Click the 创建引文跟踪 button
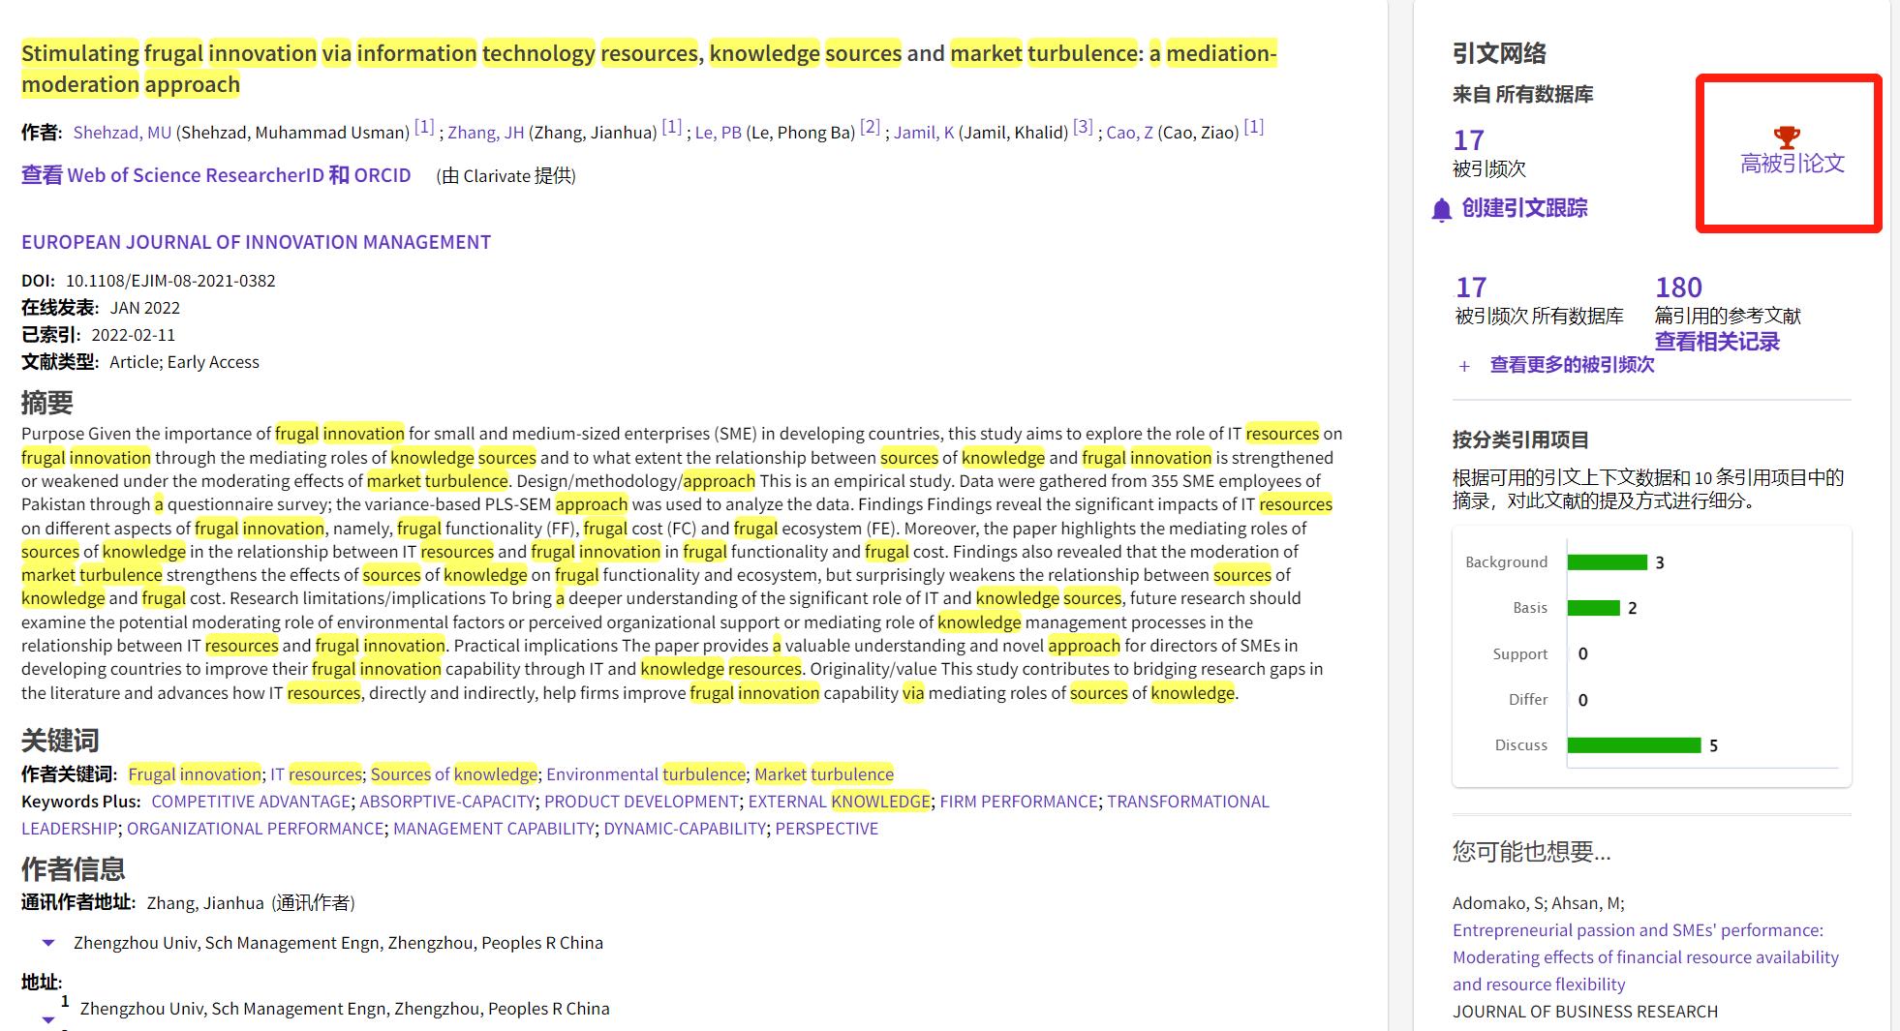The image size is (1900, 1031). coord(1523,208)
